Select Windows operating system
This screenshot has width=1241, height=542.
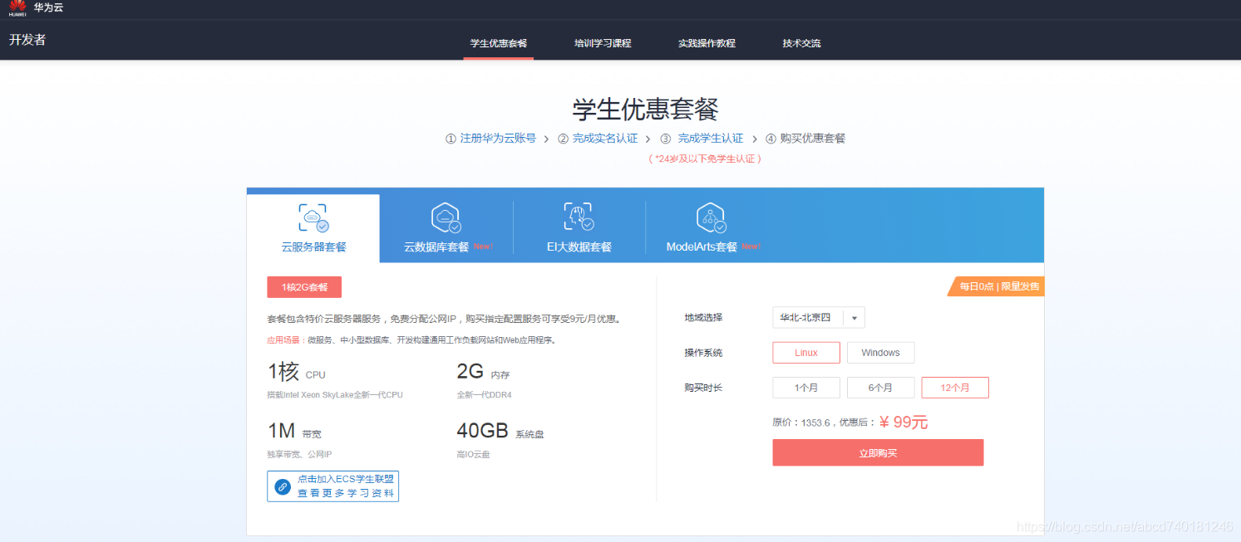pos(880,353)
